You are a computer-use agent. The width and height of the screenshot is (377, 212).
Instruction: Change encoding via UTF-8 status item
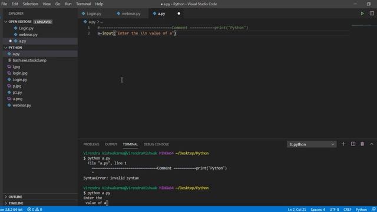click(x=334, y=210)
